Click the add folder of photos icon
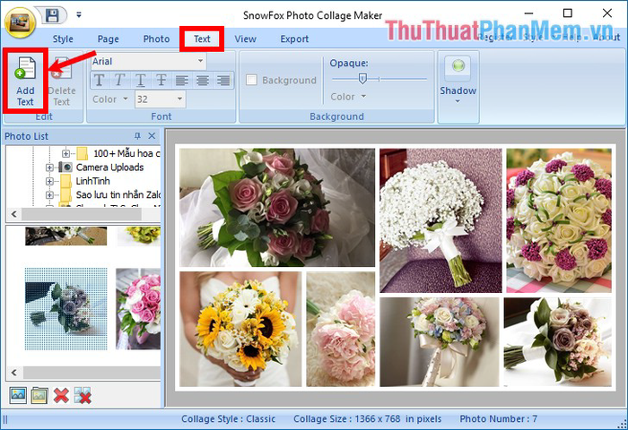 pyautogui.click(x=39, y=395)
